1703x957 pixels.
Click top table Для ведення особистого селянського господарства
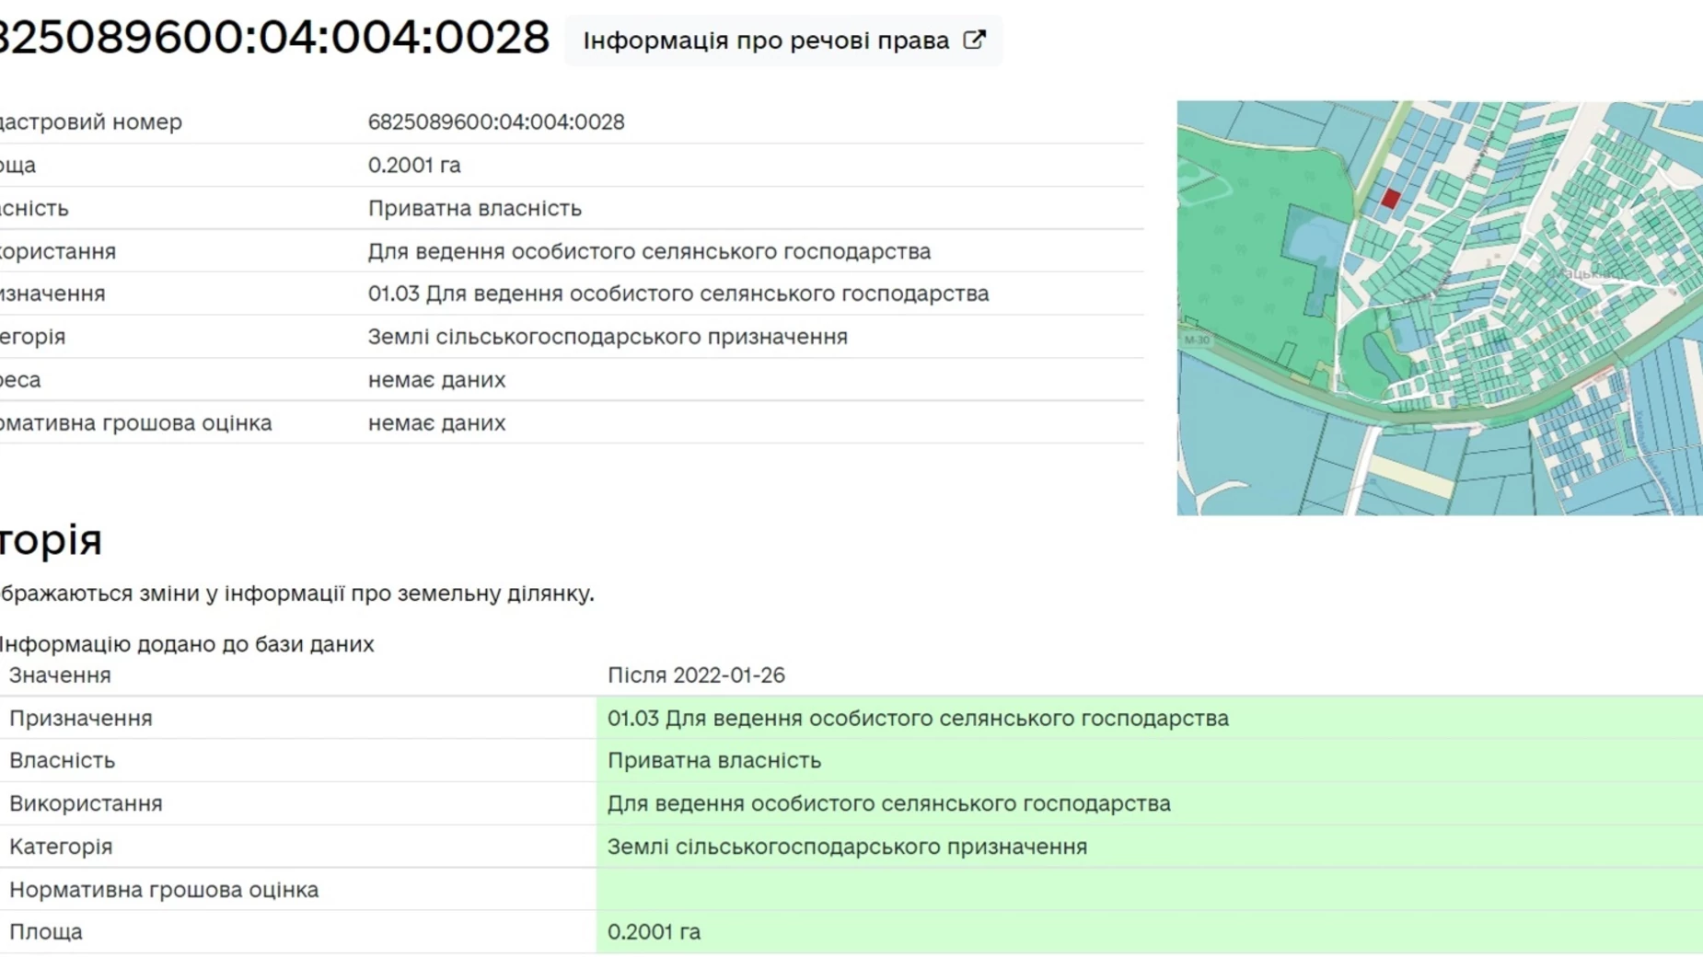click(x=649, y=251)
